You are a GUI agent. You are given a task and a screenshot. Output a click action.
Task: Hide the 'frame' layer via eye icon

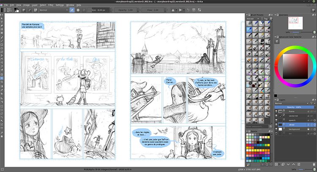click(277, 111)
